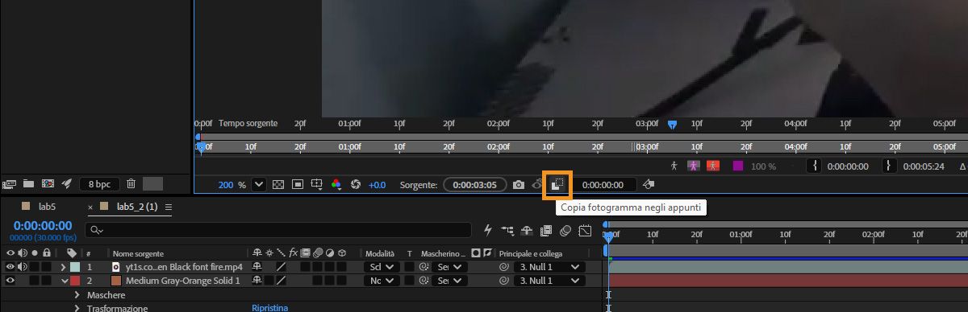Toggle the shy switch for layer 2

pyautogui.click(x=257, y=281)
